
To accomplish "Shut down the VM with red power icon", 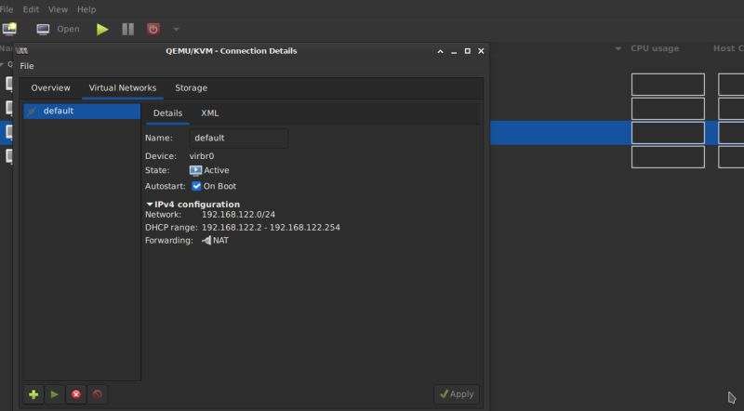I will click(153, 29).
